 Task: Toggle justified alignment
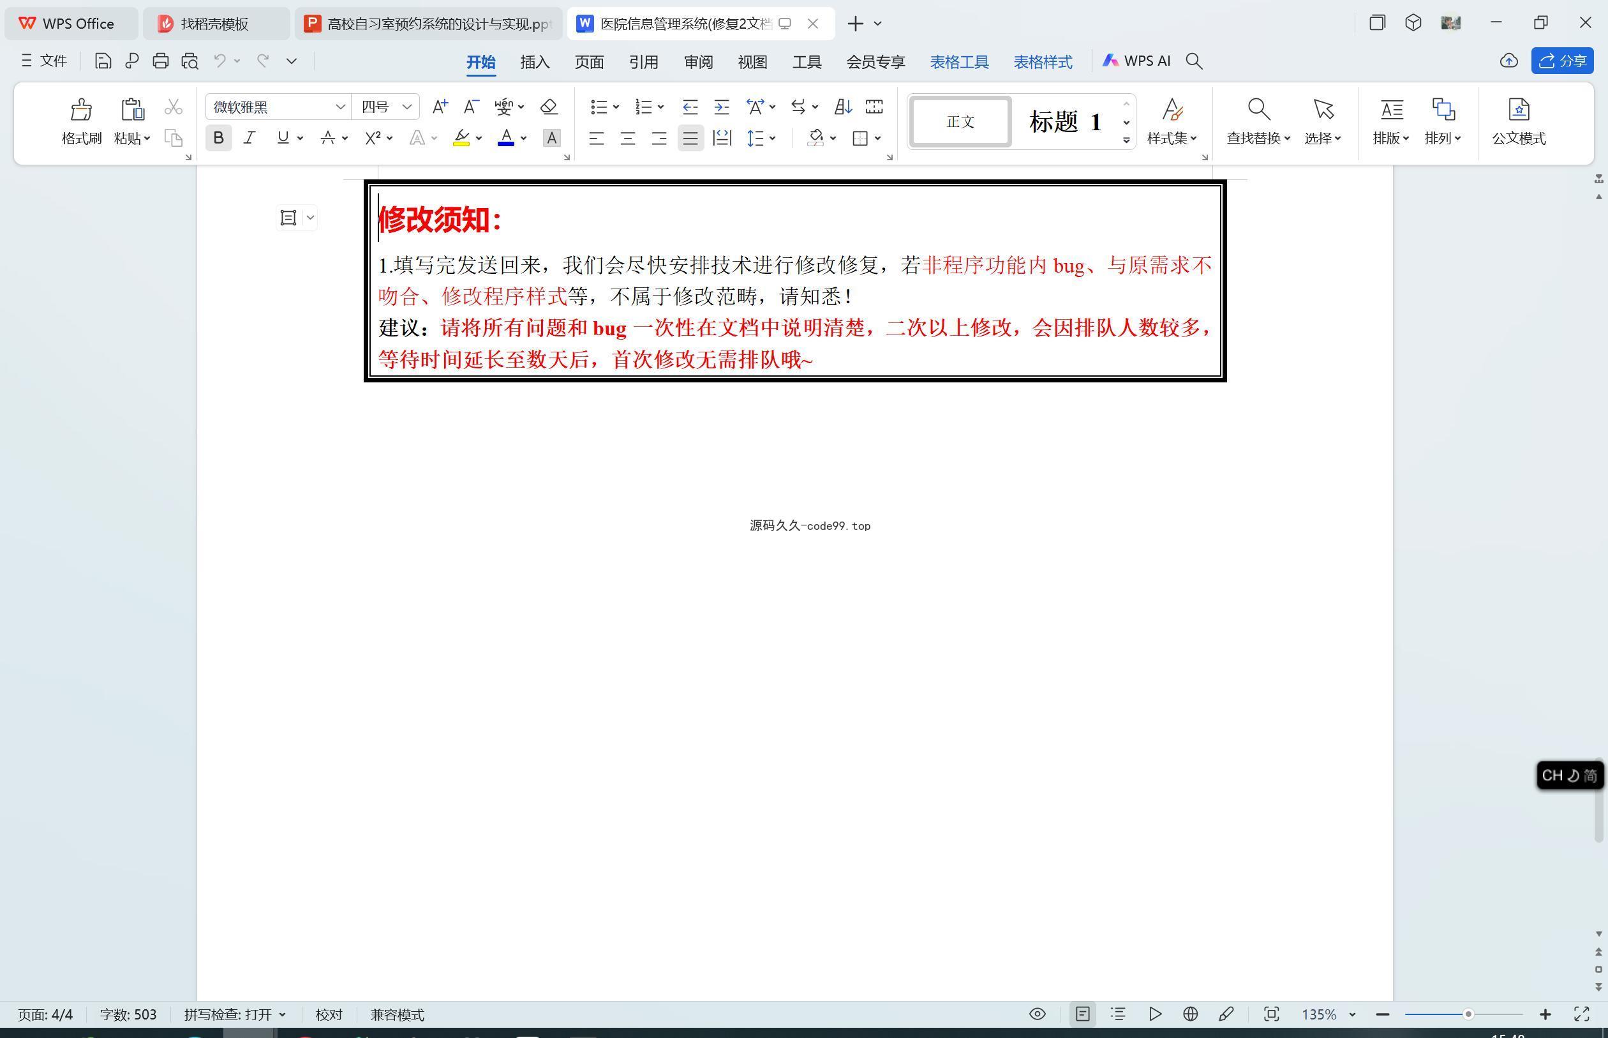point(690,138)
